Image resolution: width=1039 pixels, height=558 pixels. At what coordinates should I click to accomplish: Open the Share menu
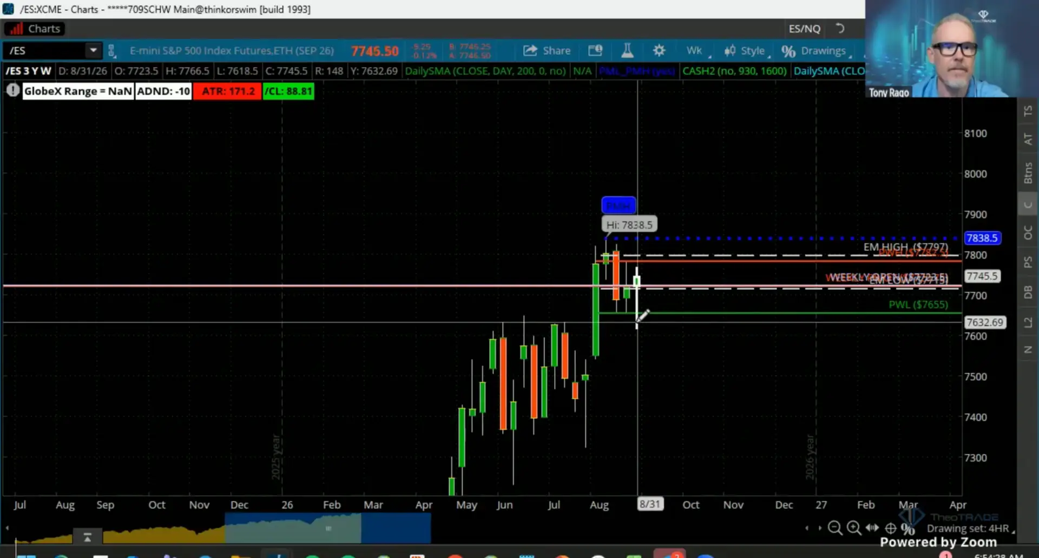547,51
